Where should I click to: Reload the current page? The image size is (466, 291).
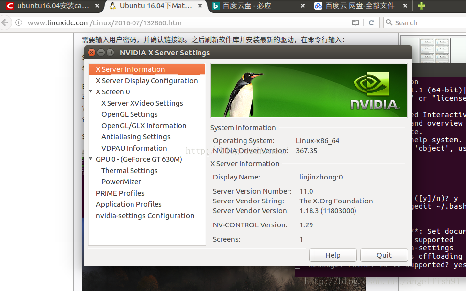point(371,22)
